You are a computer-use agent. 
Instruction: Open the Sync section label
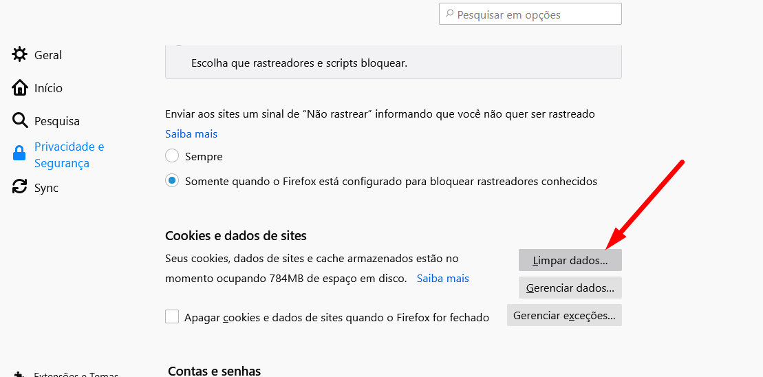pos(46,188)
